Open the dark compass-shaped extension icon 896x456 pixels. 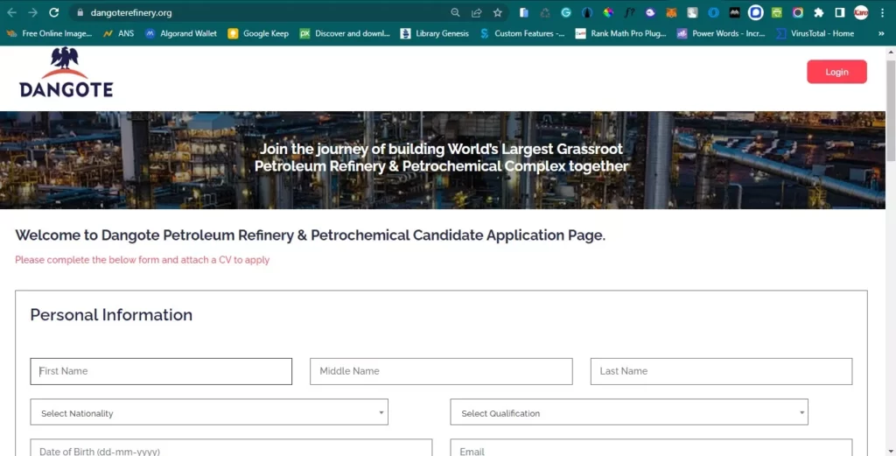(x=587, y=12)
